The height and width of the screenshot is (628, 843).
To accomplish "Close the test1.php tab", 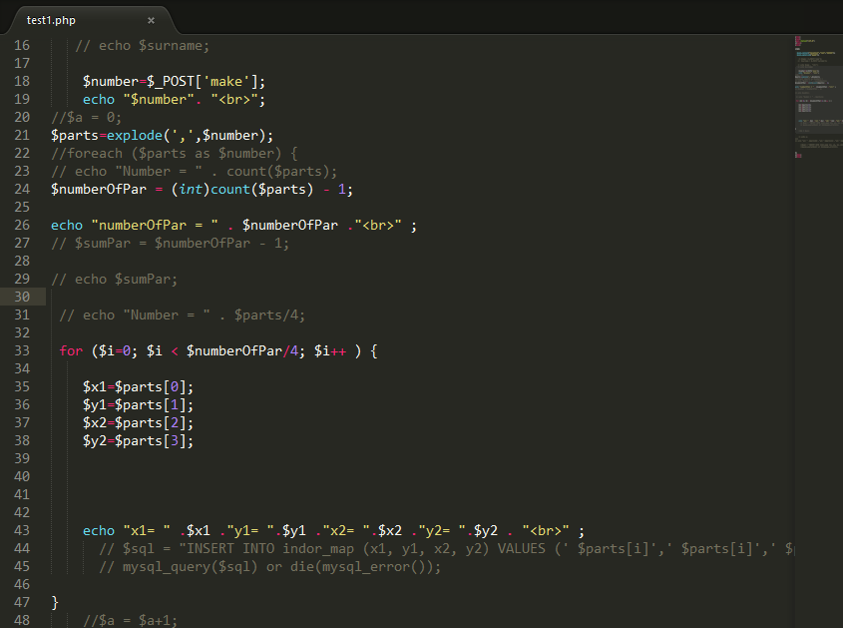I will (151, 20).
